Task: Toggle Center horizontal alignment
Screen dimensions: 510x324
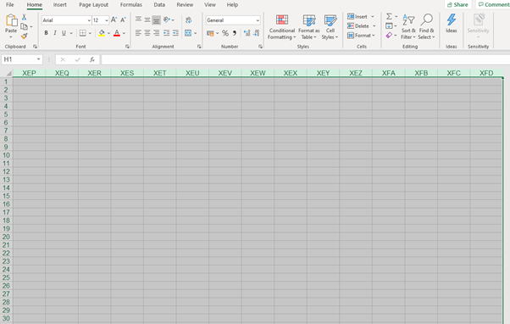Action: (x=147, y=33)
